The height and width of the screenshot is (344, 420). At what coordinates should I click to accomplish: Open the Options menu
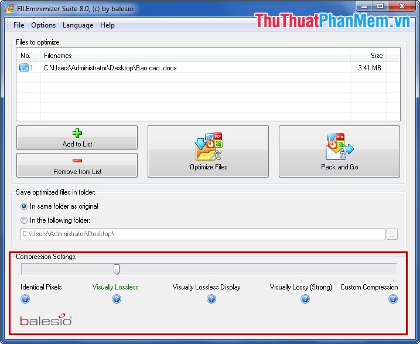pos(43,25)
